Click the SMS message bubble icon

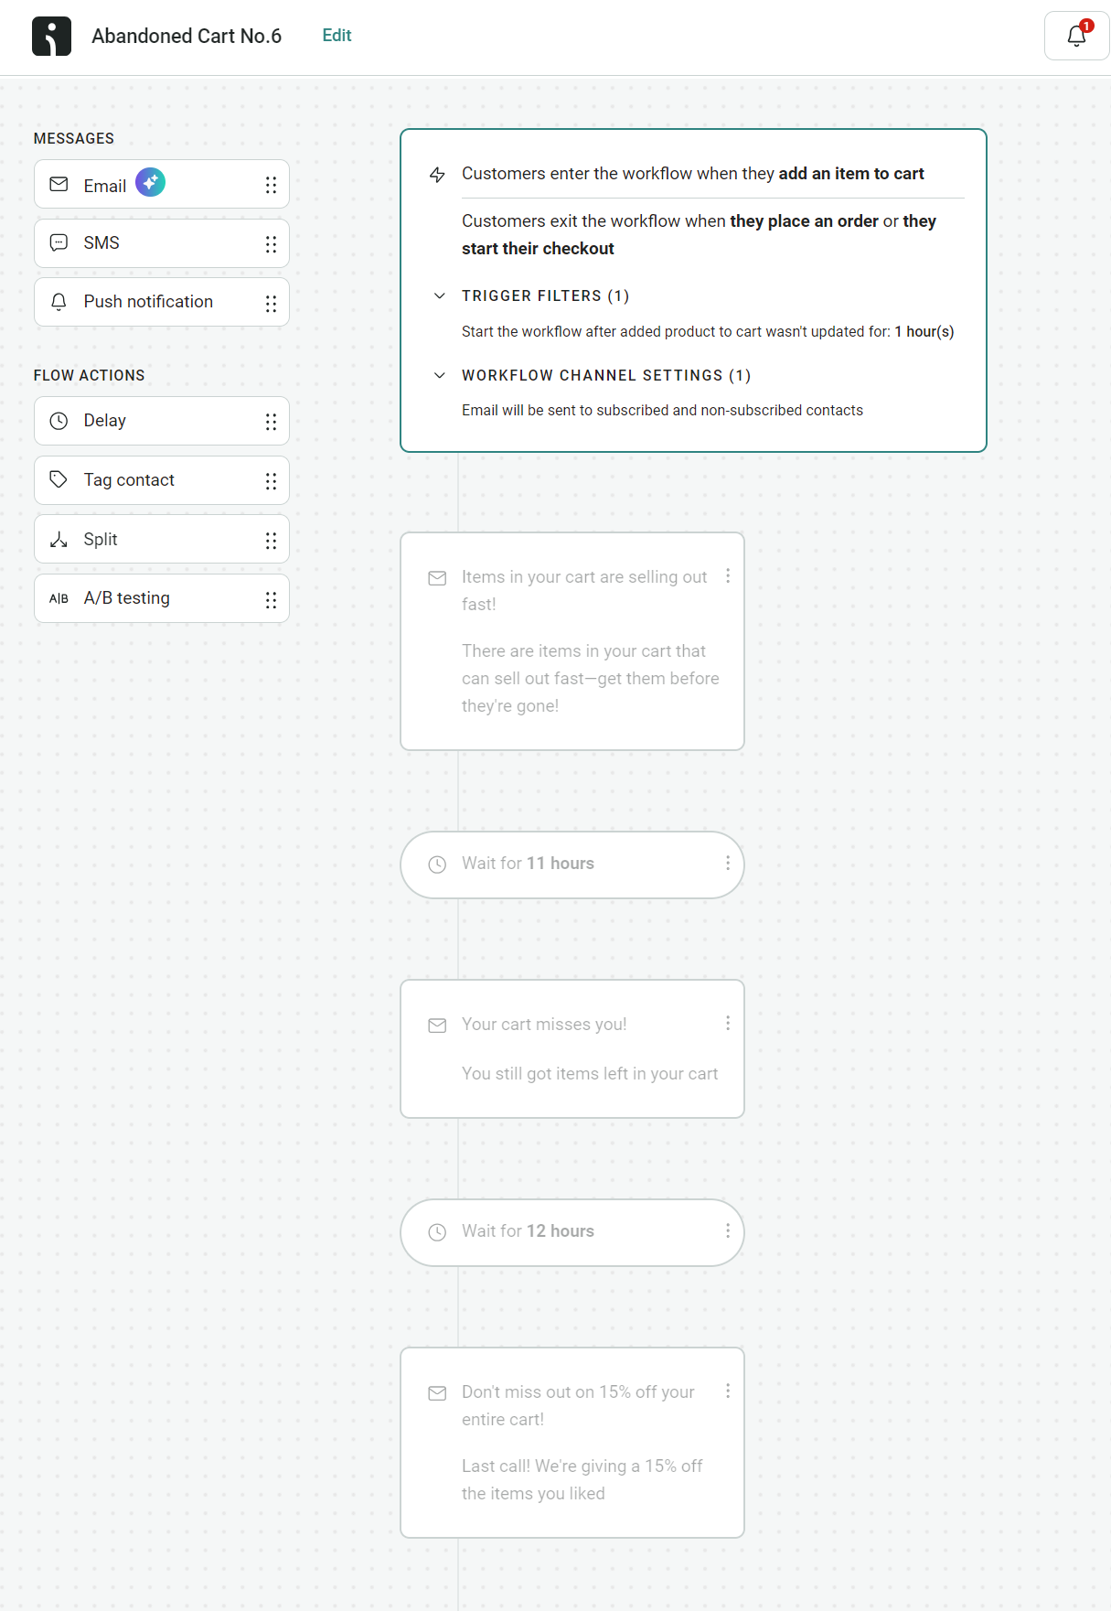tap(59, 242)
